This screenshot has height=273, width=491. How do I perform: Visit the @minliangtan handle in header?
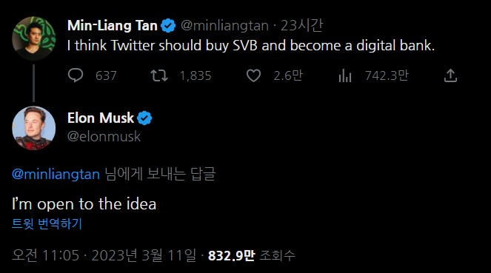point(224,26)
